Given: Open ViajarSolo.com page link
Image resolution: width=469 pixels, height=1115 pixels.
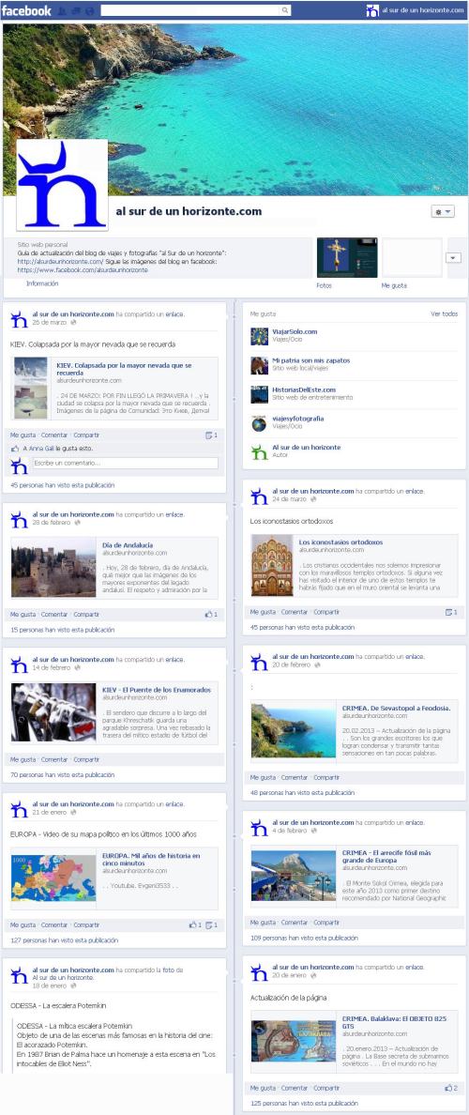Looking at the screenshot, I should click(x=295, y=331).
